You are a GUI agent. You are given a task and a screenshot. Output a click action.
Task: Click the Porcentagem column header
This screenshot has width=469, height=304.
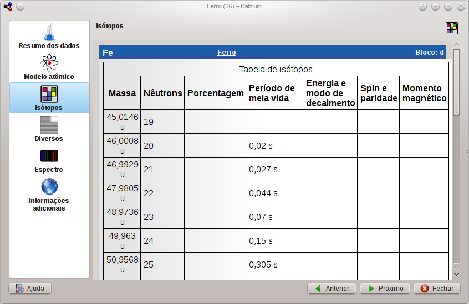tap(215, 93)
